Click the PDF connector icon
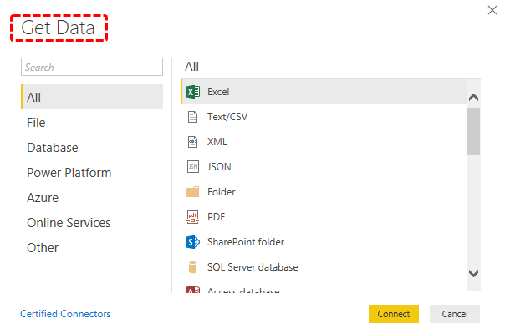The image size is (505, 334). coord(192,217)
